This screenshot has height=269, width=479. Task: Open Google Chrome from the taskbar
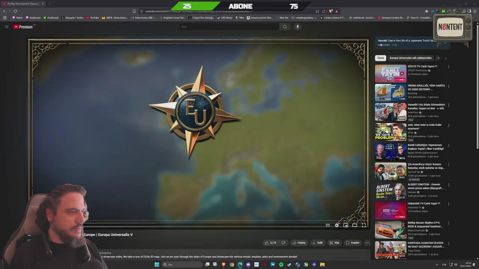coord(232,265)
